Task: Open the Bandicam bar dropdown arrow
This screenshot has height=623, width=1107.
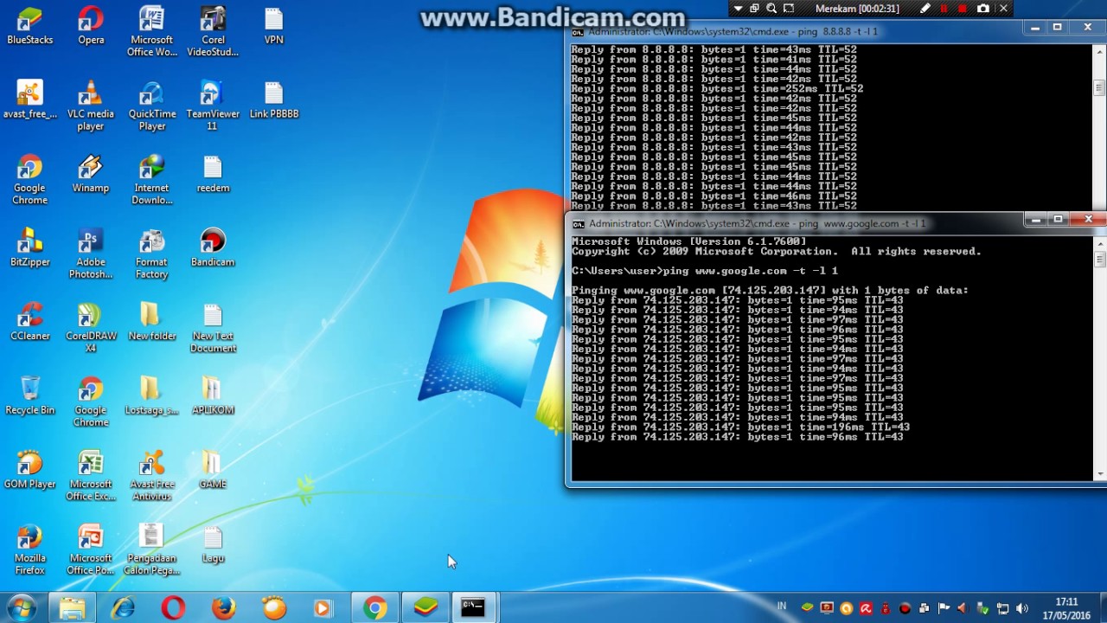Action: tap(738, 9)
